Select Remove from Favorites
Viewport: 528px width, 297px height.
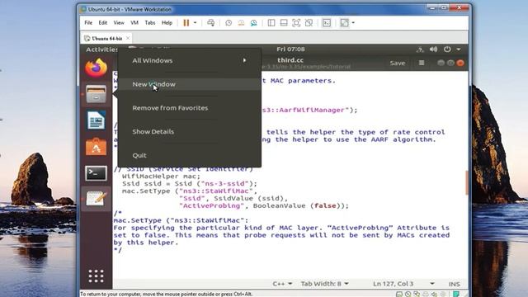190,108
